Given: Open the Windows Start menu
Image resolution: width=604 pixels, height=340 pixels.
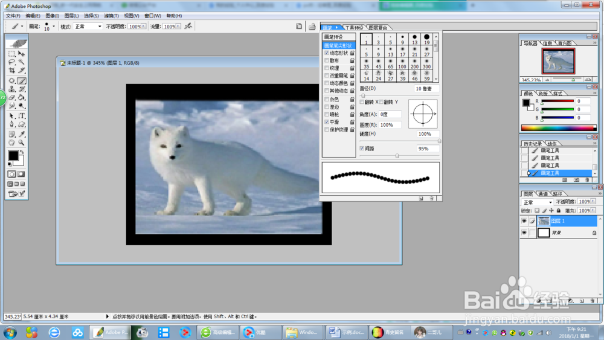Looking at the screenshot, I should point(10,332).
